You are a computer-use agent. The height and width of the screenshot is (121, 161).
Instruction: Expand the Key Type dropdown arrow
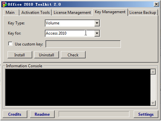[x=97, y=23]
